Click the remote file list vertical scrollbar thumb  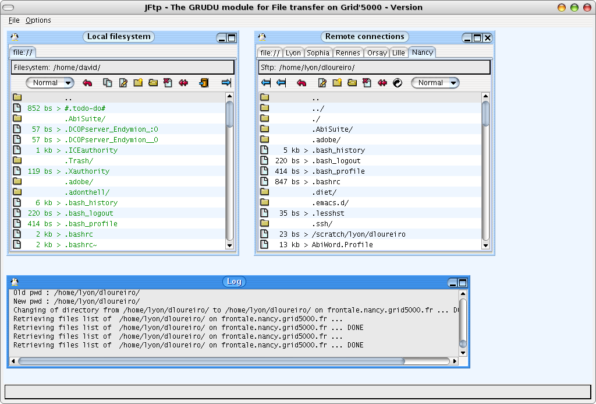click(x=485, y=113)
